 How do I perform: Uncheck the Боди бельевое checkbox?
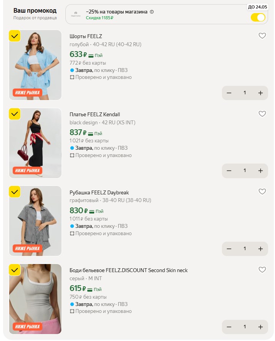(x=15, y=270)
